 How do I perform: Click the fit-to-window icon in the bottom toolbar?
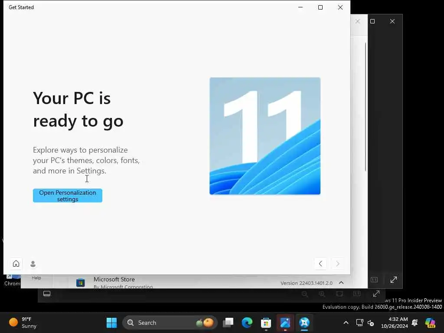(x=339, y=294)
